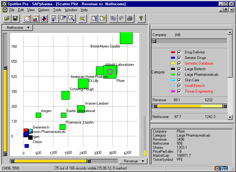Open the File menu
236x172 pixels.
(x=12, y=10)
